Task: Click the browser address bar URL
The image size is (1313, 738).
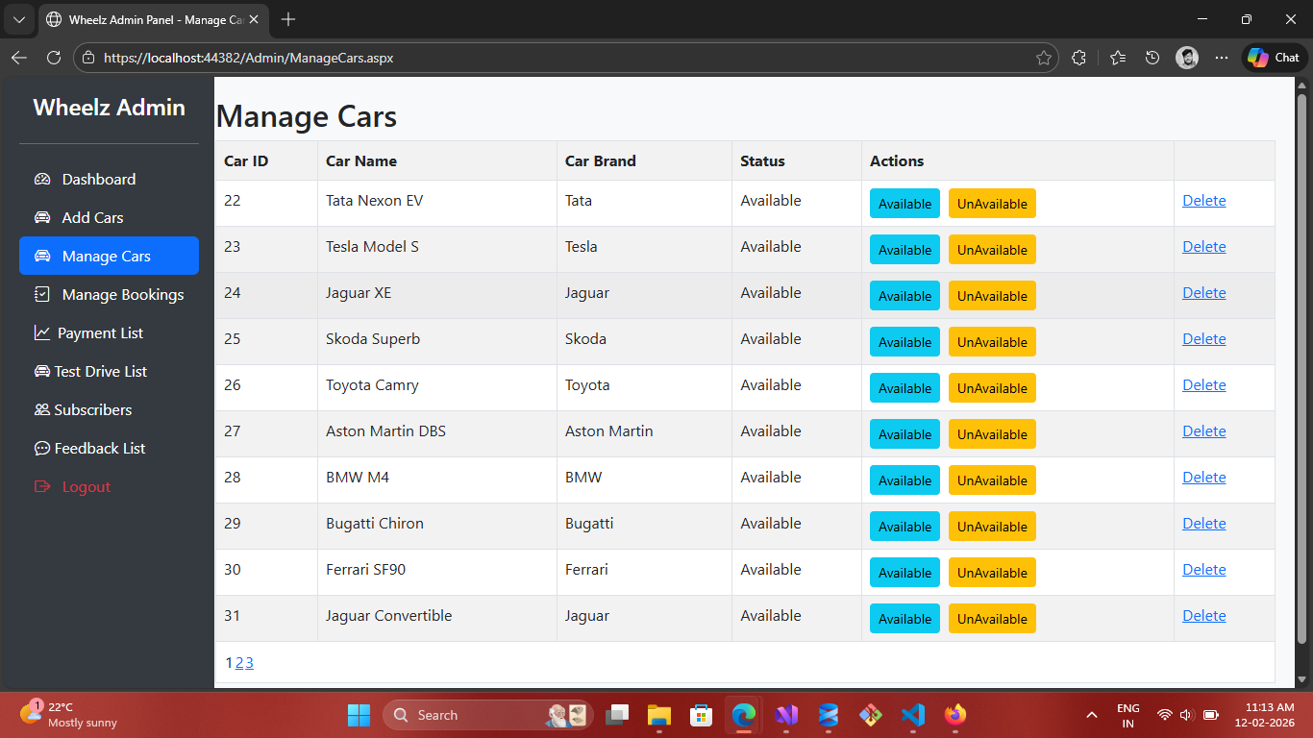Action: 248,58
